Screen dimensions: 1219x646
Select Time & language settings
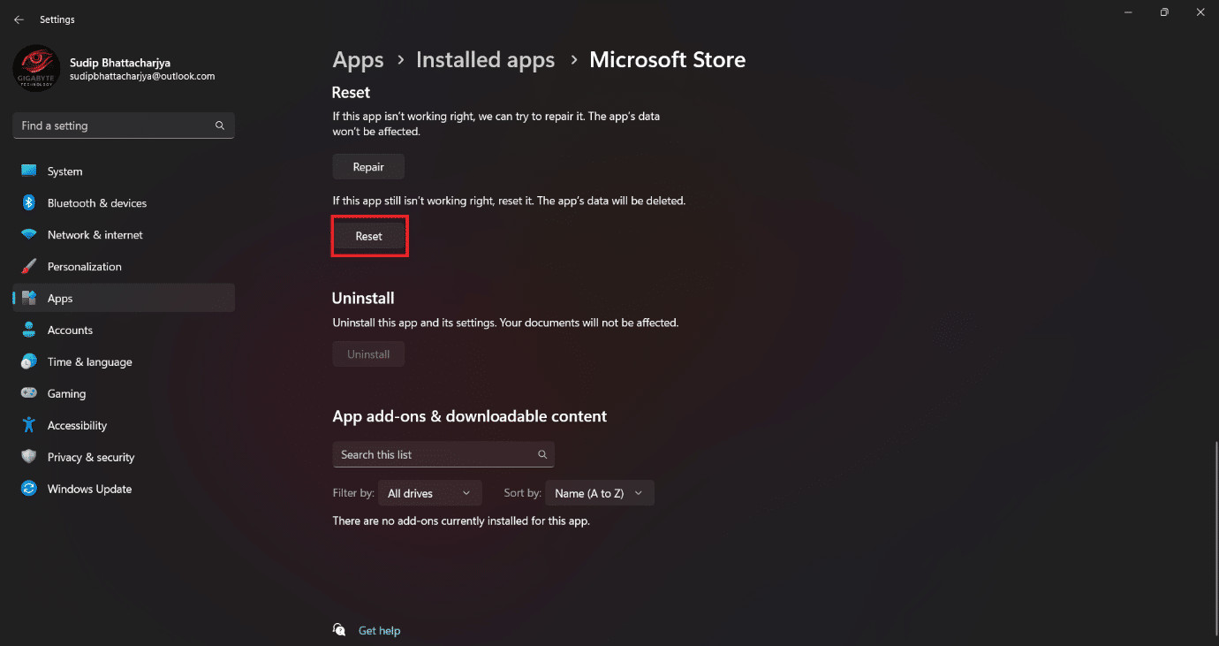point(29,361)
